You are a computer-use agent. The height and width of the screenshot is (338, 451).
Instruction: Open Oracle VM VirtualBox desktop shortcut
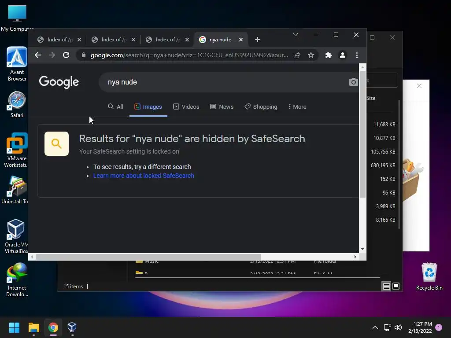pyautogui.click(x=16, y=236)
